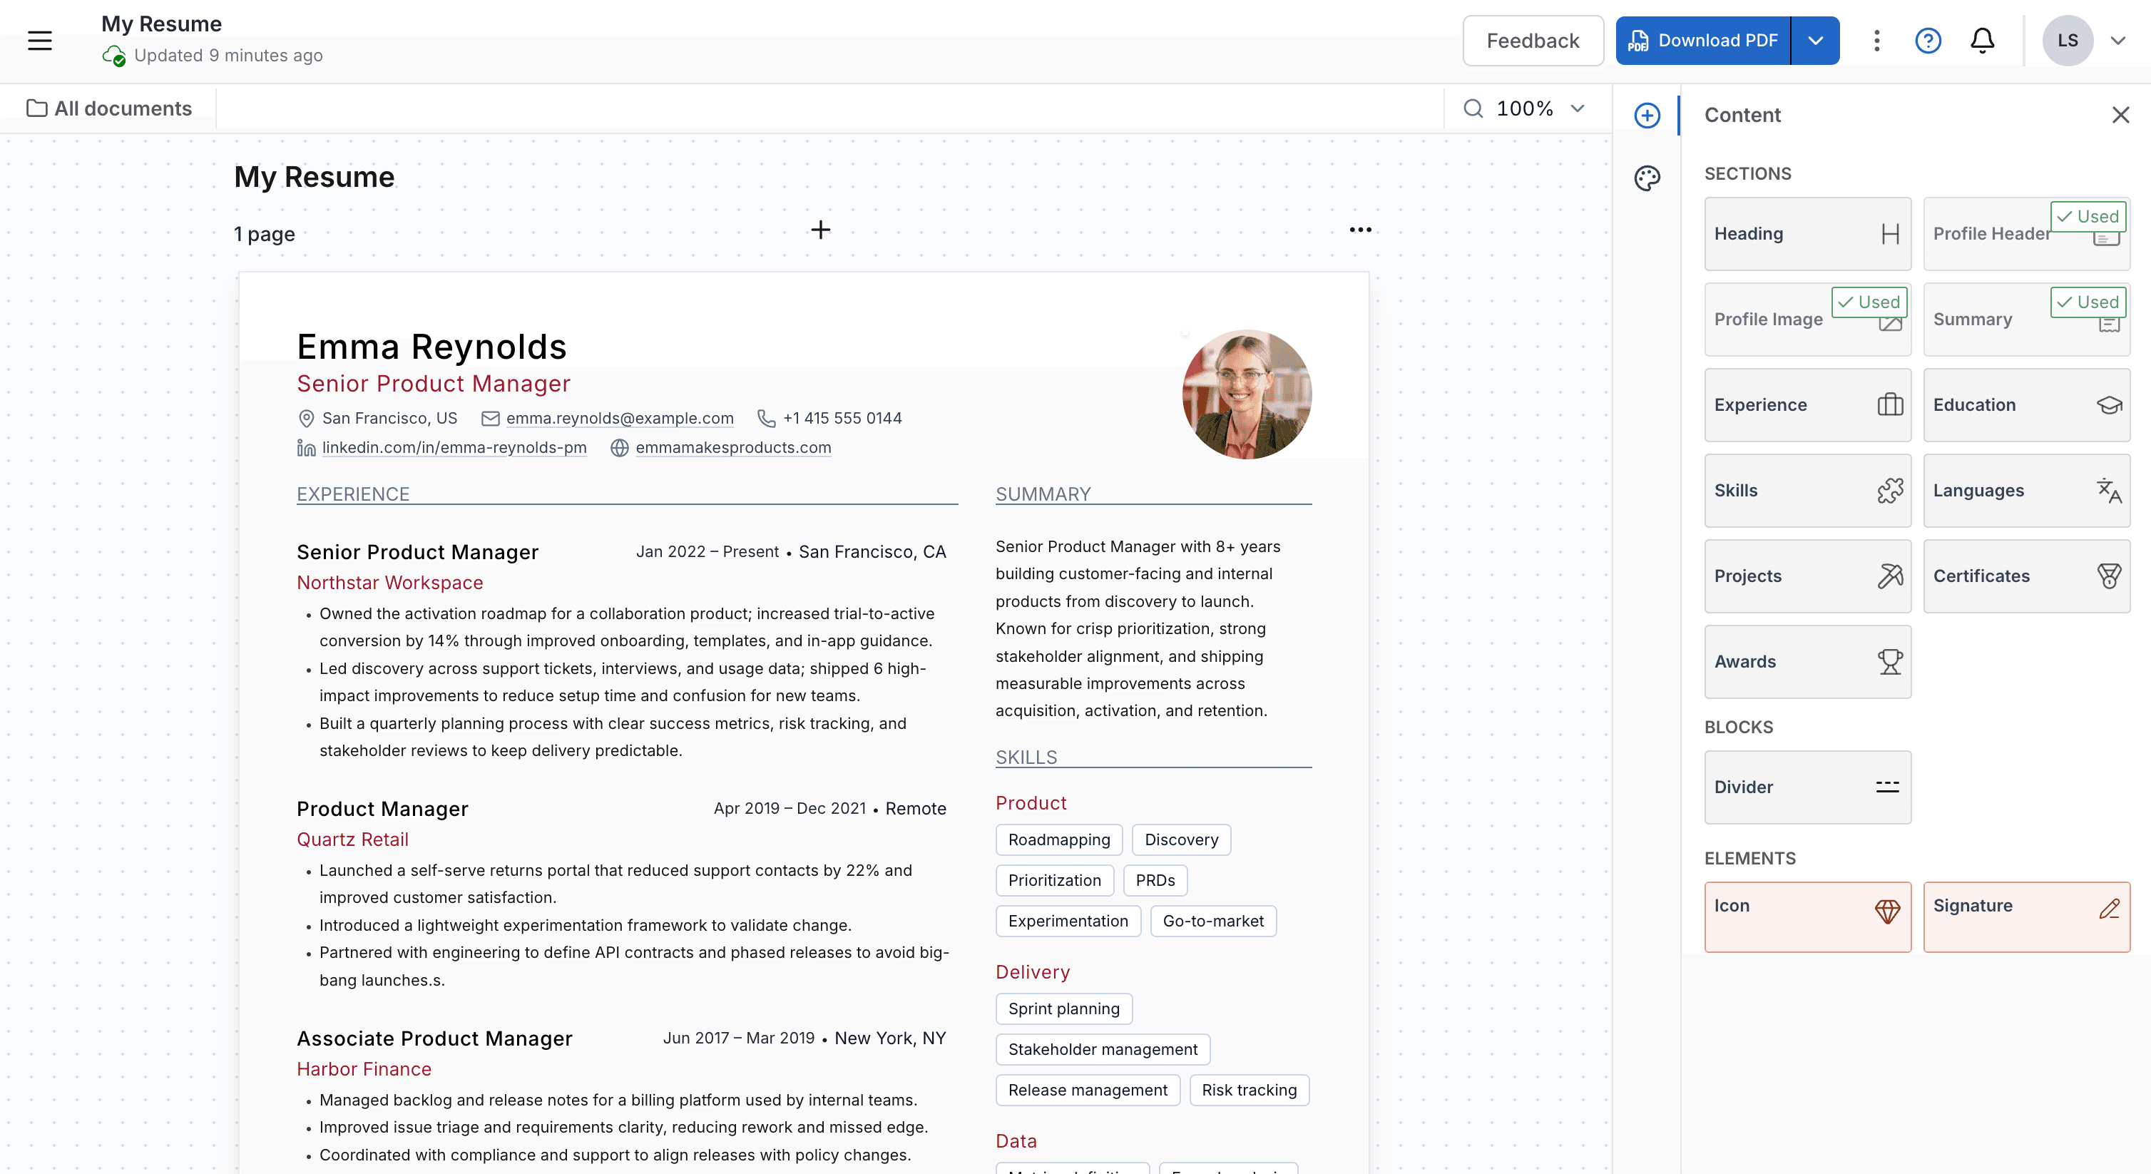The width and height of the screenshot is (2151, 1174).
Task: Close the Content panel
Action: click(2120, 116)
